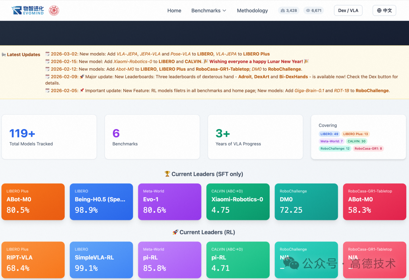
Task: Open the LIBERO Being-H0.5 98.9% card
Action: tap(101, 202)
